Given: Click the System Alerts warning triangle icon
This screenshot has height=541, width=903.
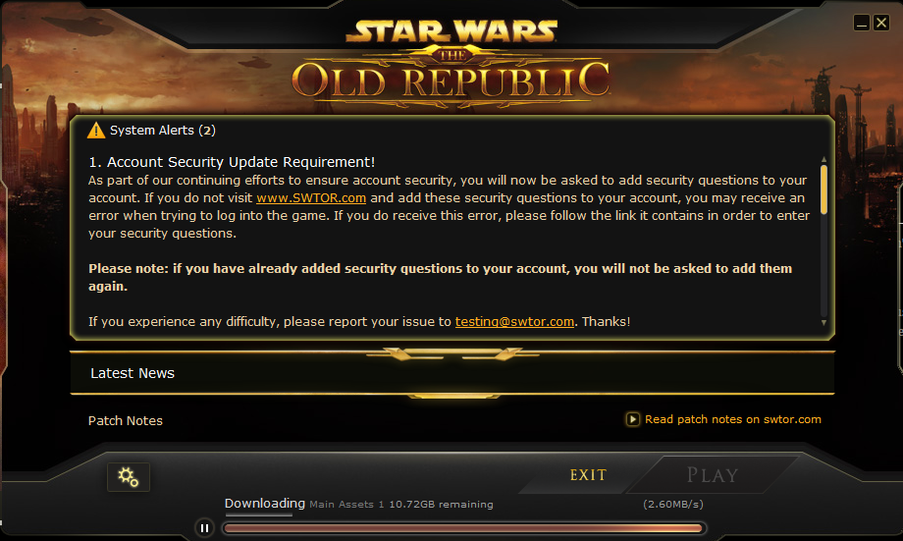Looking at the screenshot, I should coord(95,131).
